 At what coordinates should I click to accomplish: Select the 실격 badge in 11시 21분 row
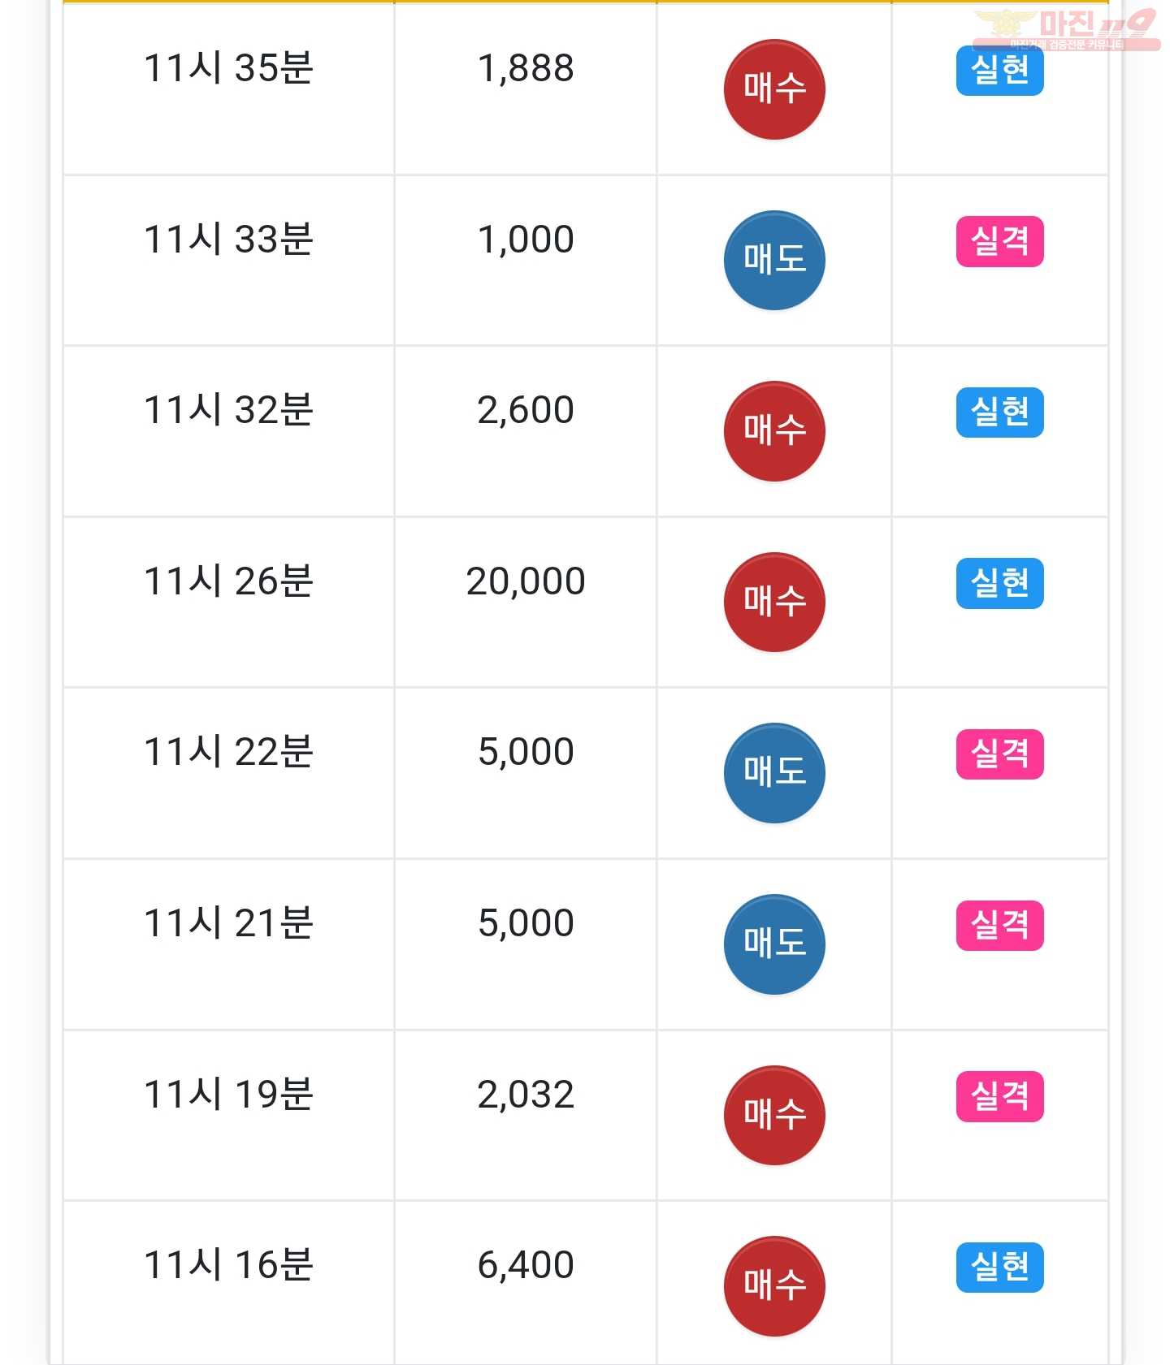[999, 926]
